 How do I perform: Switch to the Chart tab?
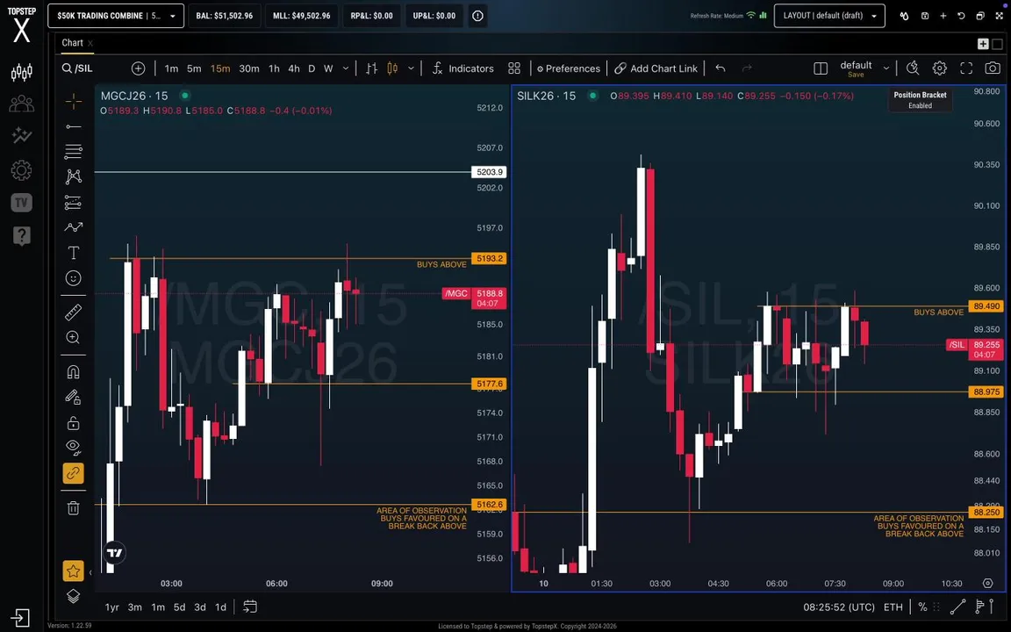(72, 42)
